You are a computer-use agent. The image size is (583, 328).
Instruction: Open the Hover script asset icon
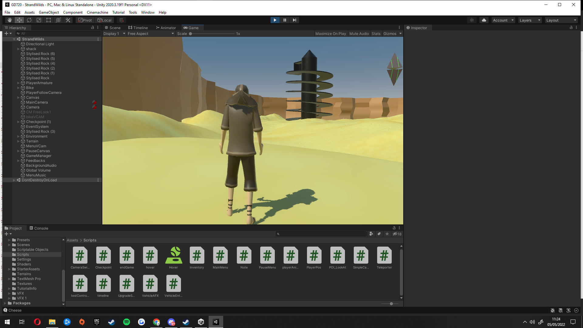point(173,255)
